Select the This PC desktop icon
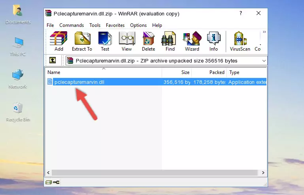304x195 pixels. 18,47
